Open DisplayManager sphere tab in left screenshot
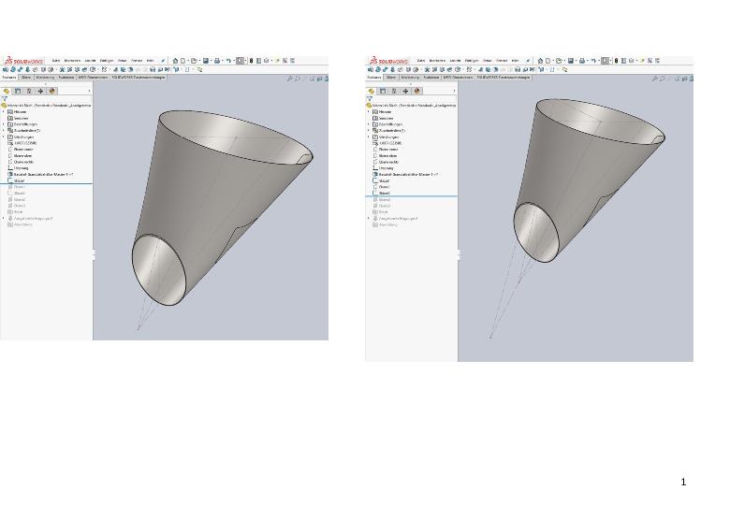 [x=52, y=91]
